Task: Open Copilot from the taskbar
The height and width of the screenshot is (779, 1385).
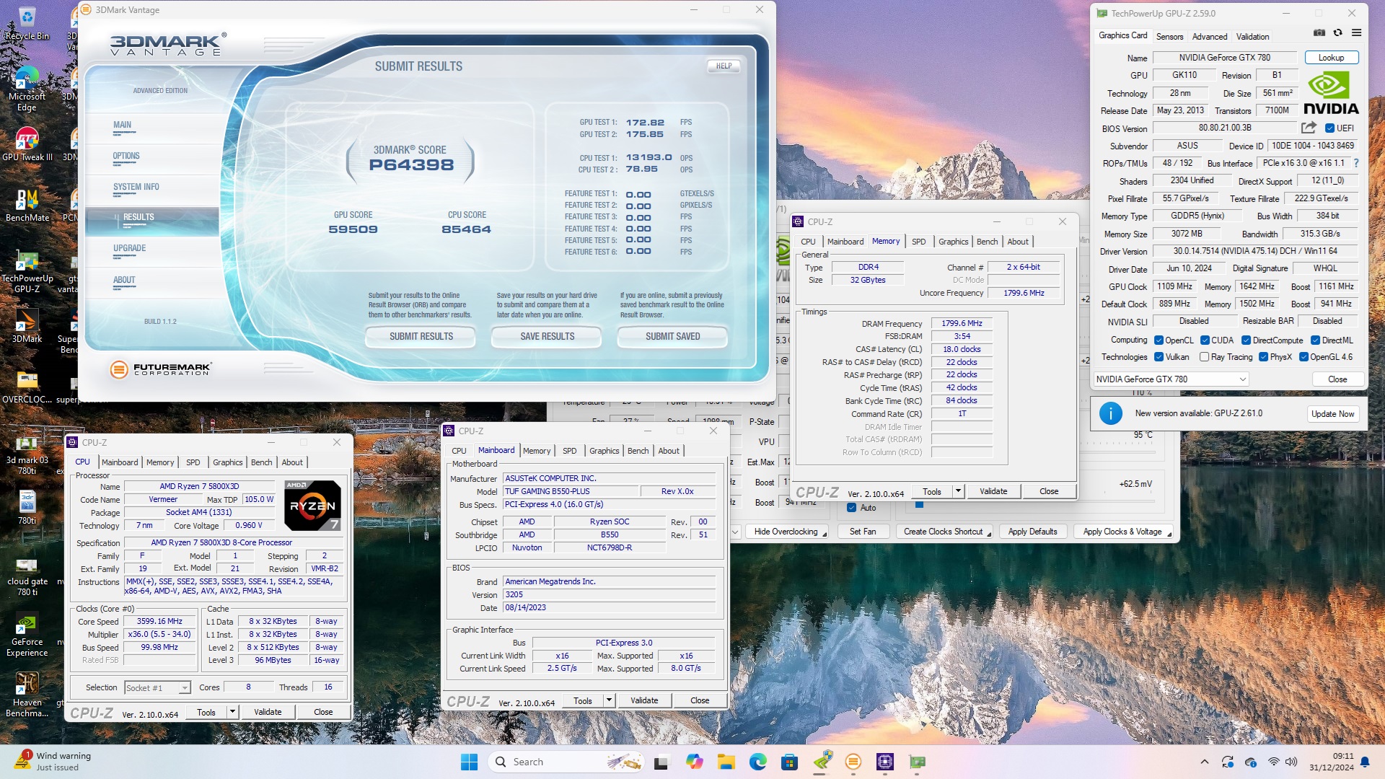Action: [x=694, y=762]
